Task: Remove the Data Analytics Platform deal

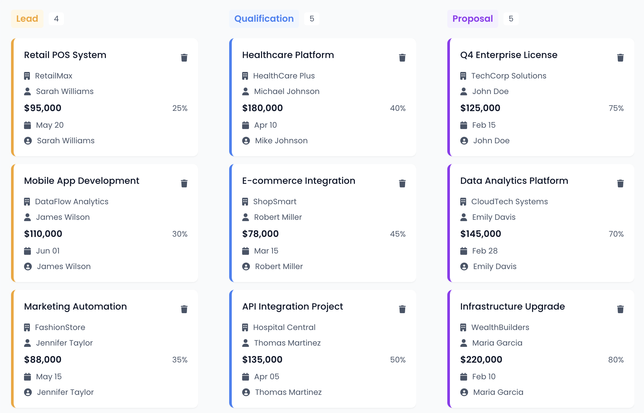Action: coord(620,183)
